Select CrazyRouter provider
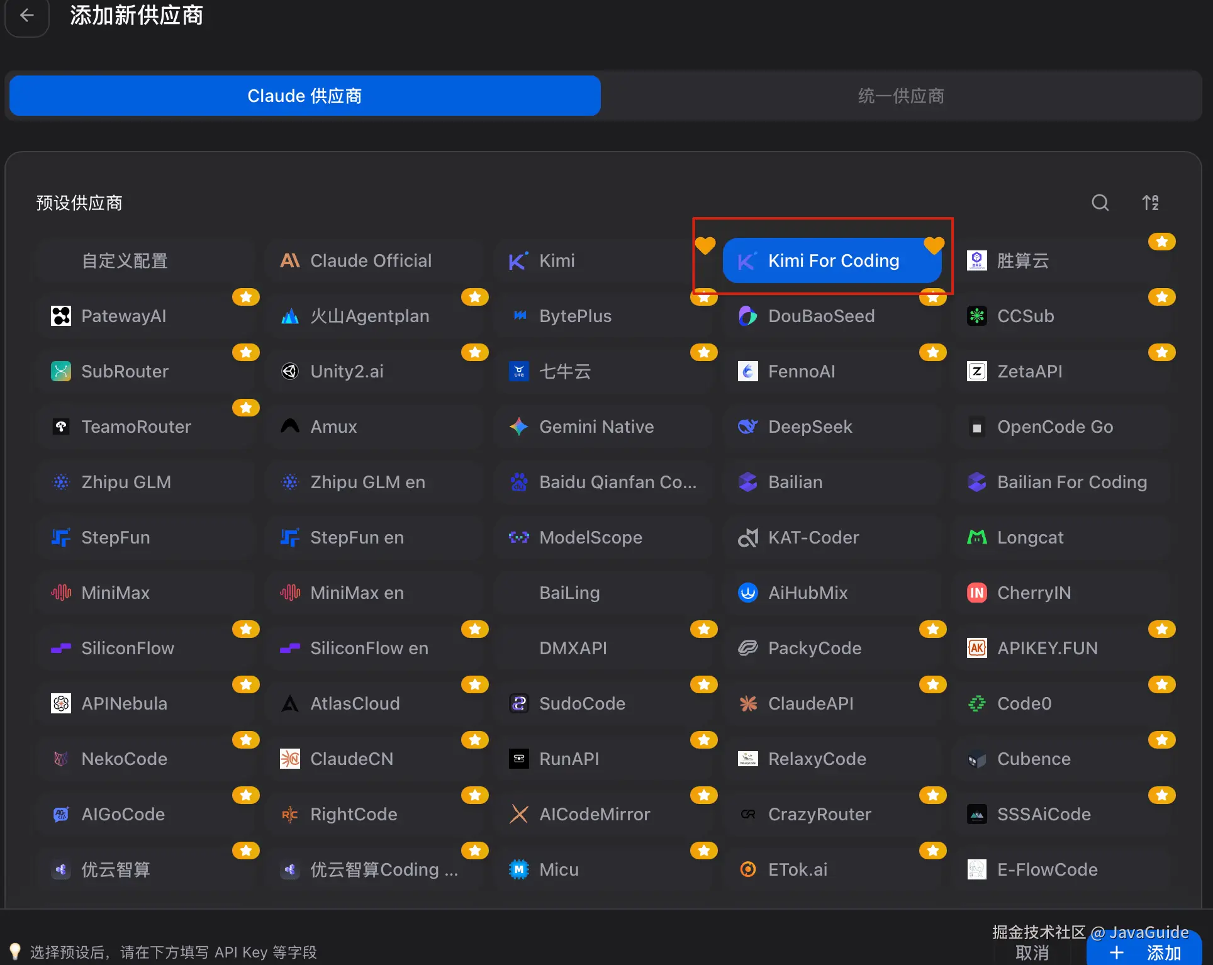The image size is (1213, 965). [x=833, y=814]
